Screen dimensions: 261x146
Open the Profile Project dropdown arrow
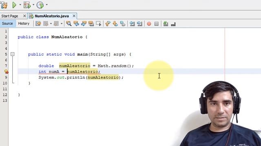pyautogui.click(x=46, y=5)
